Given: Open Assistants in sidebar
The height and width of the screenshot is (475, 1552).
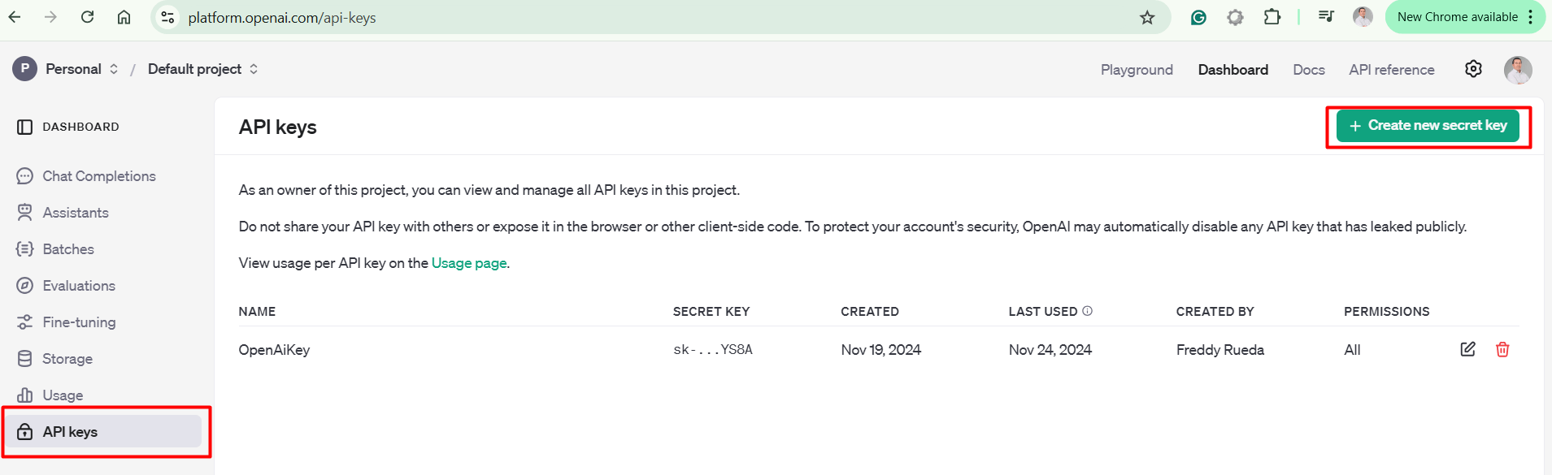Looking at the screenshot, I should (76, 213).
